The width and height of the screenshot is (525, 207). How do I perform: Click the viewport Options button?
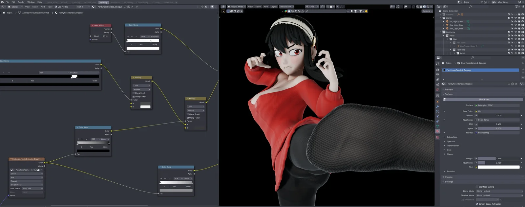tap(426, 11)
